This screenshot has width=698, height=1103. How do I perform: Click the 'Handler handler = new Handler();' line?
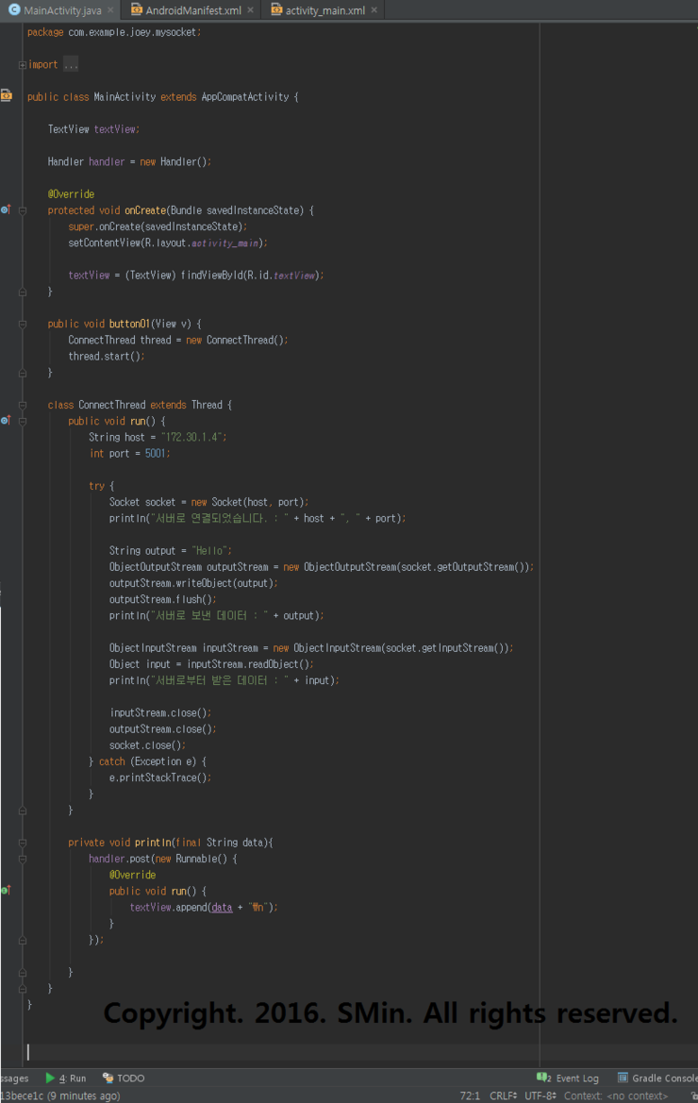tap(129, 161)
